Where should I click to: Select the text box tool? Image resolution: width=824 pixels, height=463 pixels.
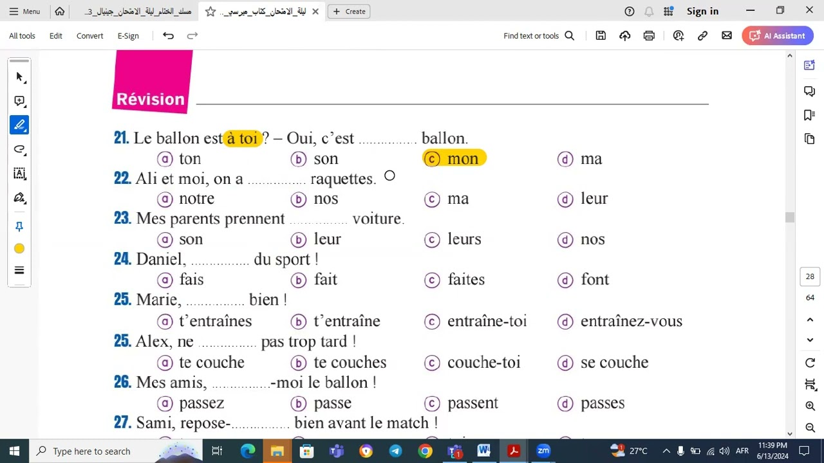[19, 174]
